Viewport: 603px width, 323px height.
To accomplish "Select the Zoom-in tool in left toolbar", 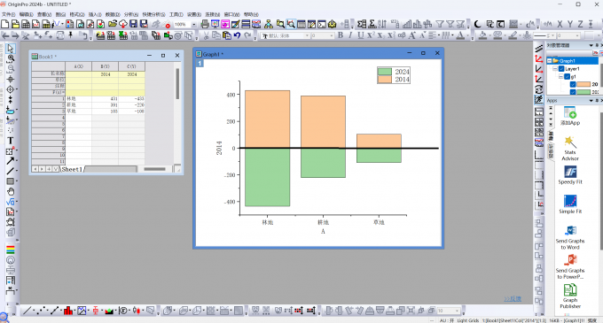I will click(x=11, y=58).
